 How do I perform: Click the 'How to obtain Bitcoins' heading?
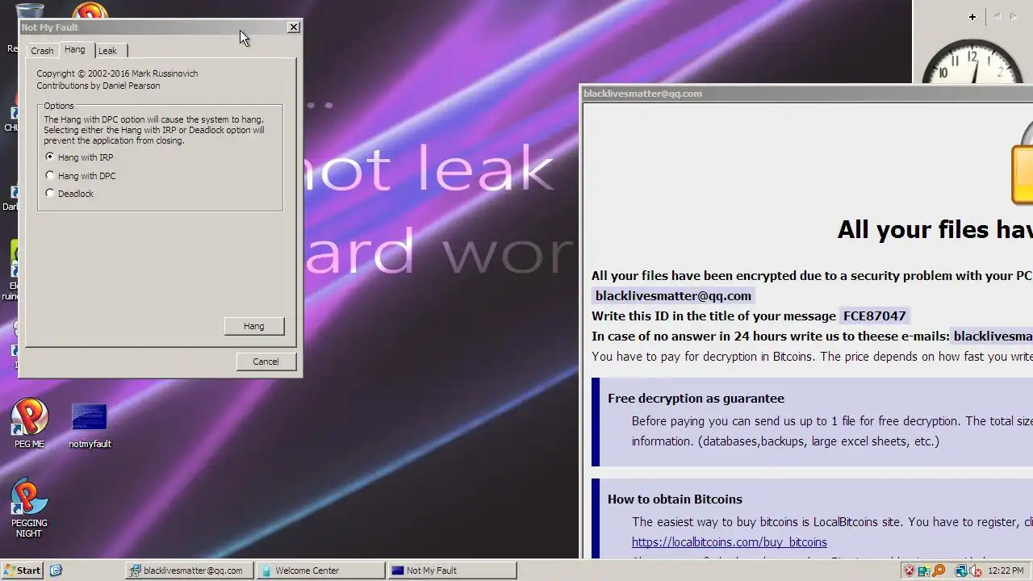(x=675, y=499)
